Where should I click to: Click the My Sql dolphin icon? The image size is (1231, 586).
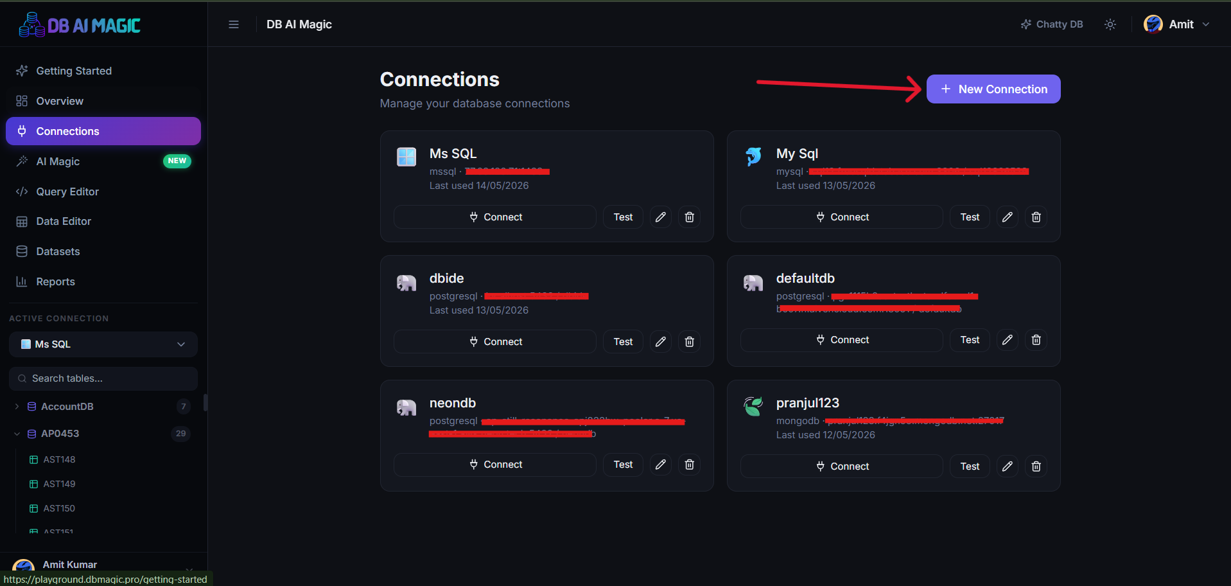click(x=753, y=157)
